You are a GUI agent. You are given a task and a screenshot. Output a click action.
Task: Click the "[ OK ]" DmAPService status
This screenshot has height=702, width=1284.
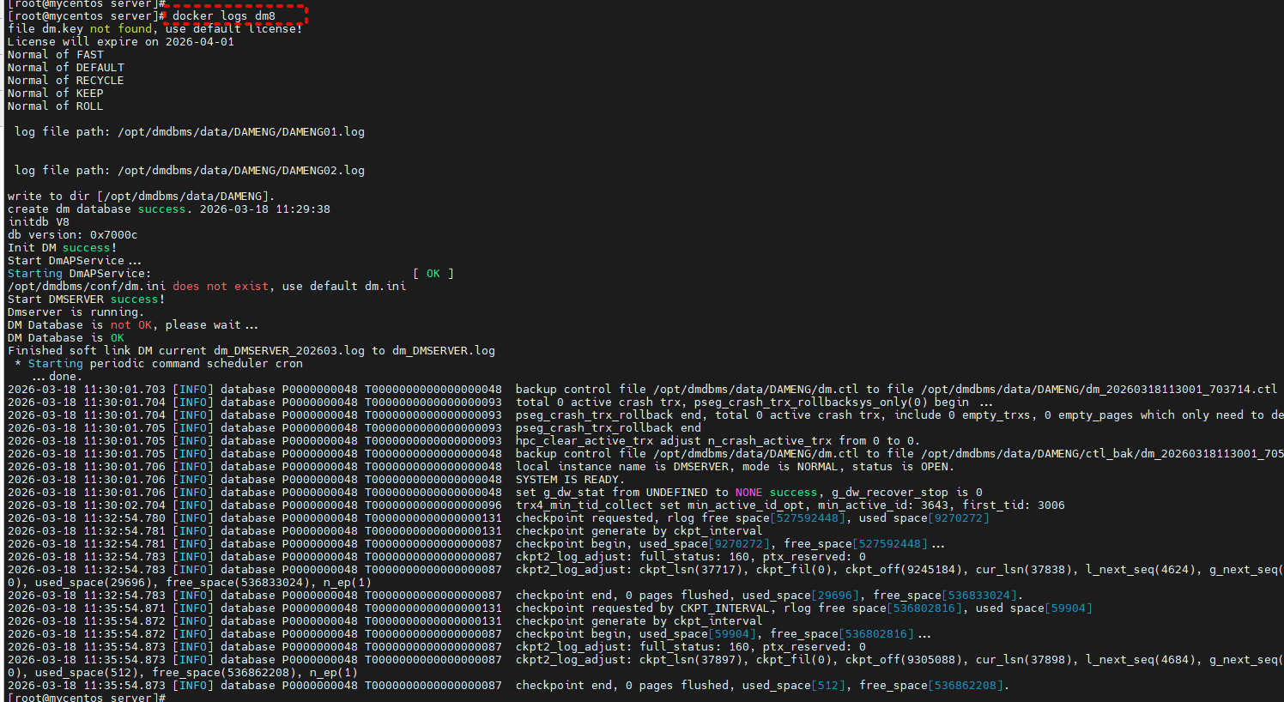pos(433,274)
